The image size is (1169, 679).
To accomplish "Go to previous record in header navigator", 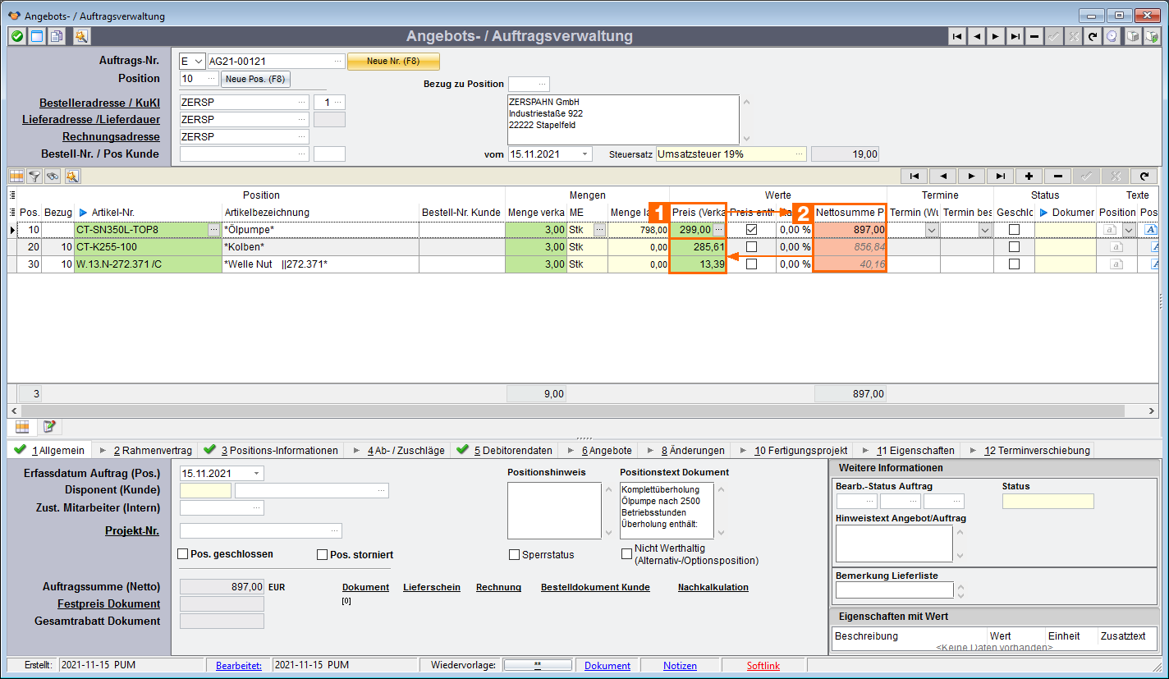I will (x=976, y=36).
